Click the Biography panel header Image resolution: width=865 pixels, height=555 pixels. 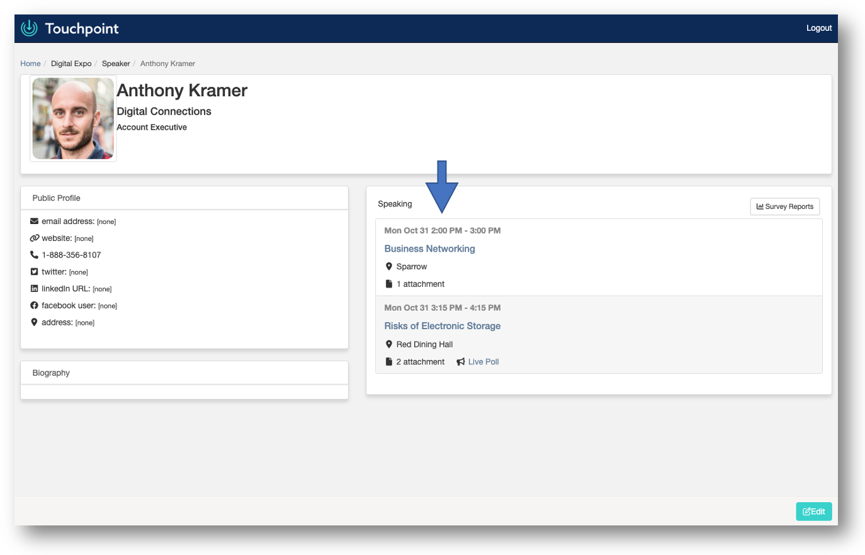click(x=184, y=373)
